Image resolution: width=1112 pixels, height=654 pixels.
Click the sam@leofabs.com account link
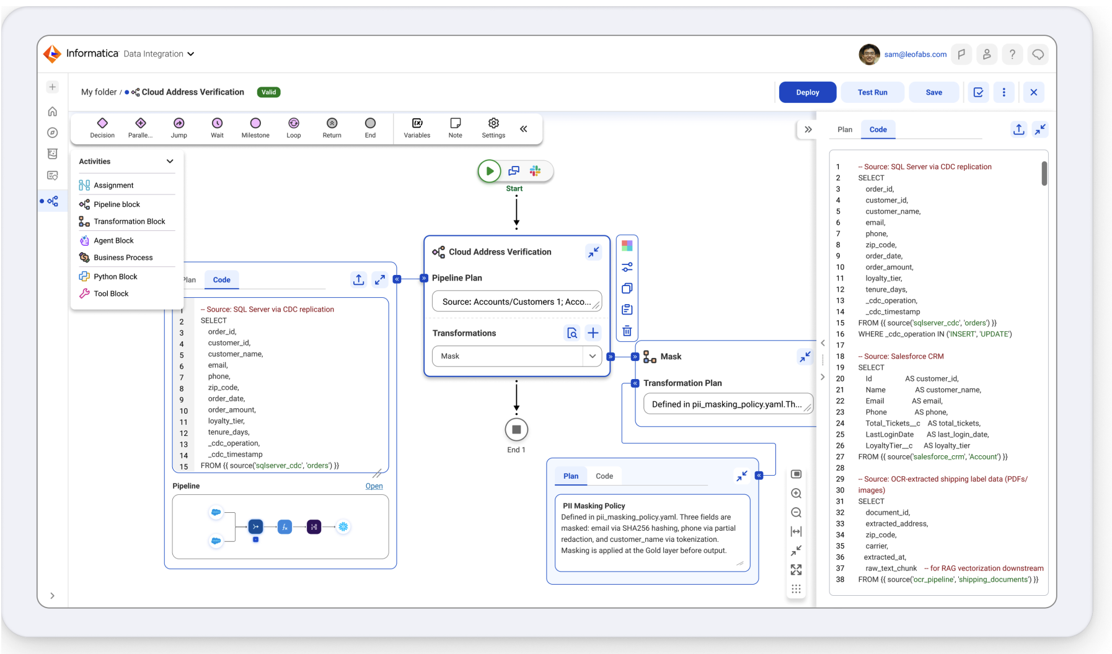coord(916,54)
